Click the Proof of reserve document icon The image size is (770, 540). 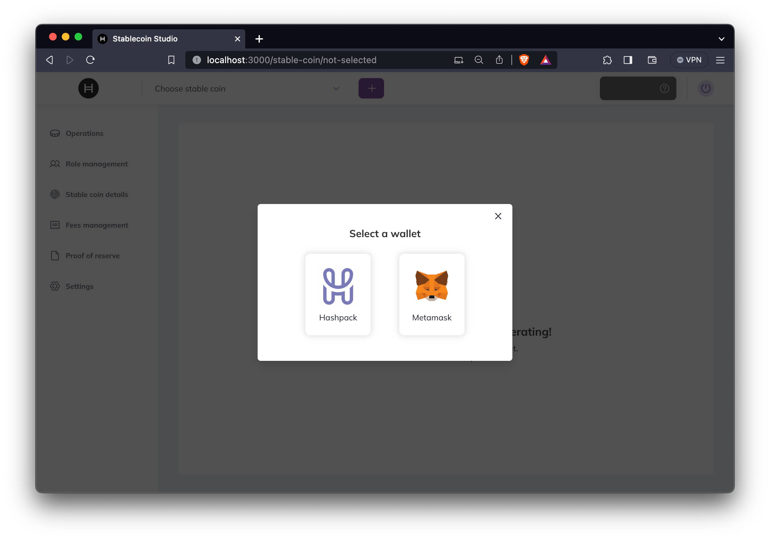pos(55,255)
